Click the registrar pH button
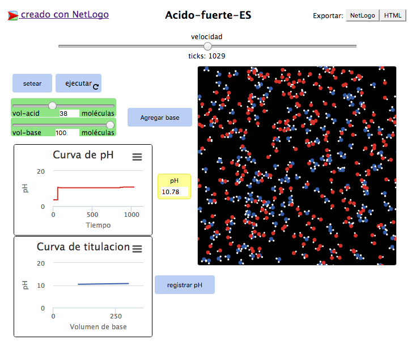Screen dimensions: 420x344 (184, 285)
